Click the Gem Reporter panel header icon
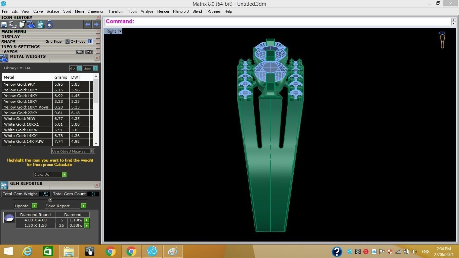The width and height of the screenshot is (459, 258). pyautogui.click(x=4, y=185)
